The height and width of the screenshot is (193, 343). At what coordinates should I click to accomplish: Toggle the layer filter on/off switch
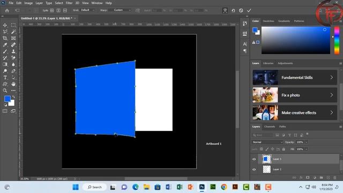click(x=307, y=134)
